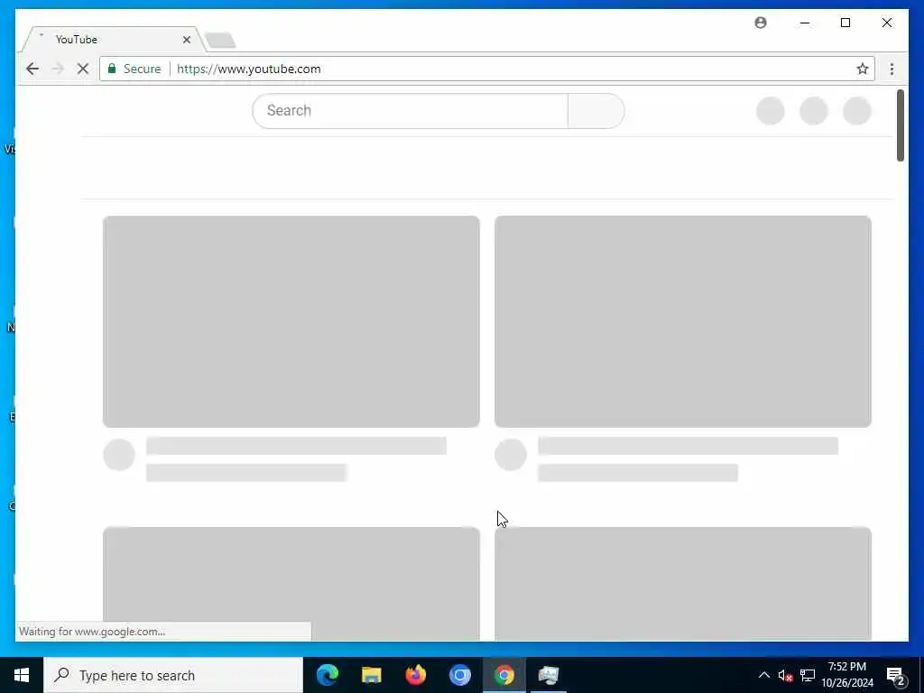
Task: Maximize the Chrome window
Action: click(845, 23)
